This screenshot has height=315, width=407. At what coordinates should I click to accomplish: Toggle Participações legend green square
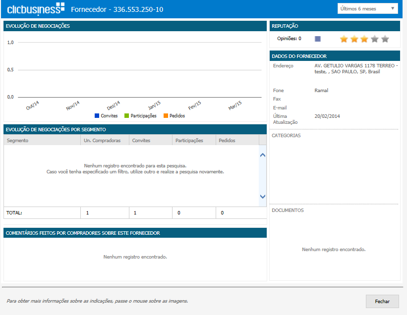[127, 115]
